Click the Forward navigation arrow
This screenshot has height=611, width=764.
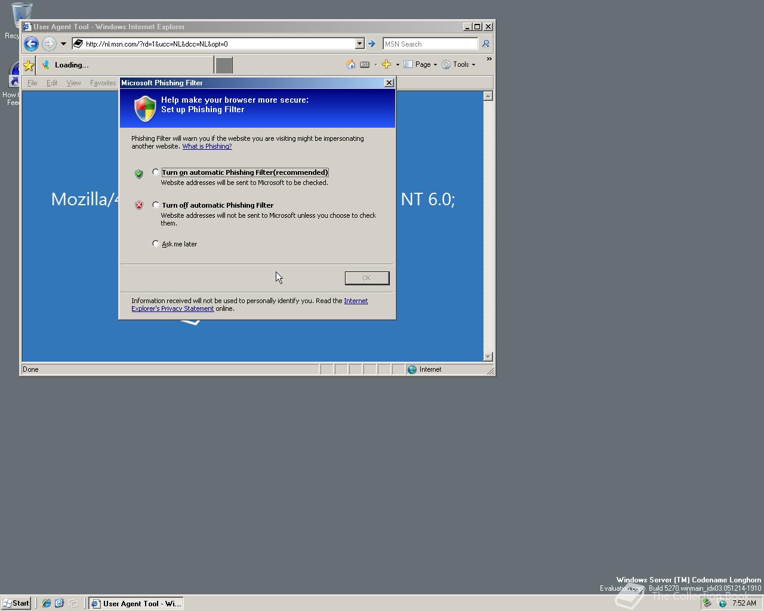tap(49, 44)
